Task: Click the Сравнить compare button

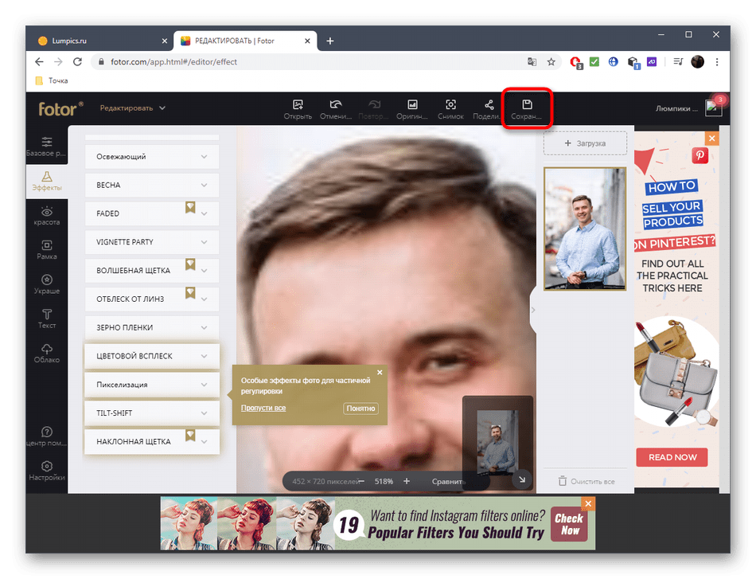Action: click(447, 482)
